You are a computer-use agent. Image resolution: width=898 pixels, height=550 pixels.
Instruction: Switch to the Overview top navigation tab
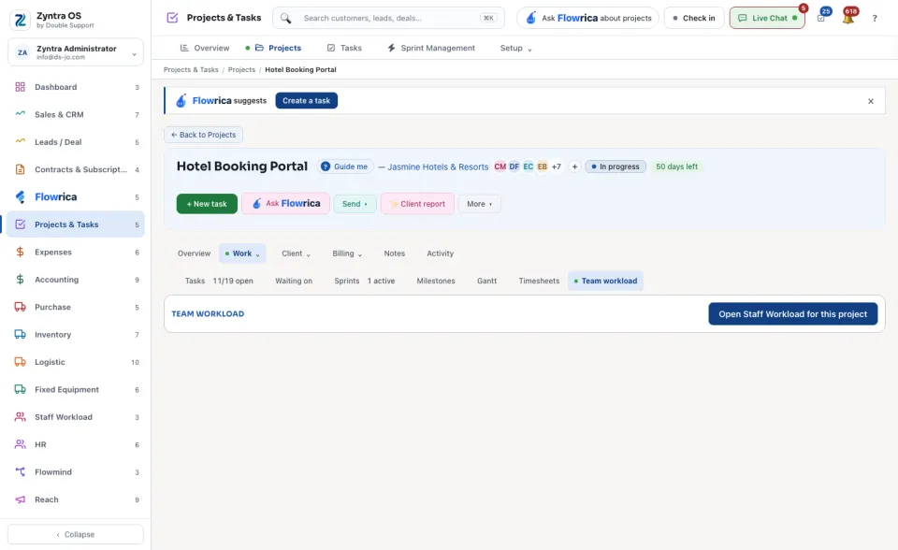[205, 48]
